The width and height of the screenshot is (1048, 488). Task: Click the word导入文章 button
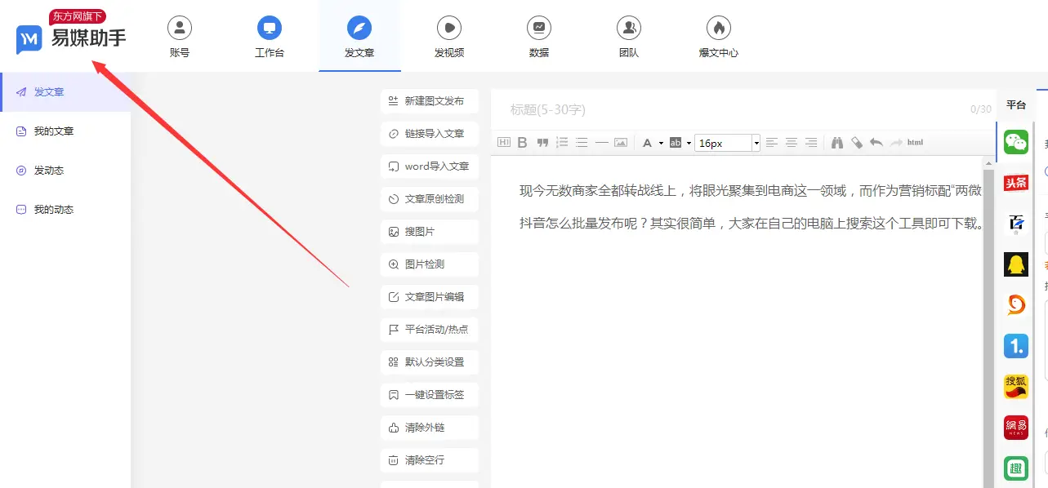point(430,166)
